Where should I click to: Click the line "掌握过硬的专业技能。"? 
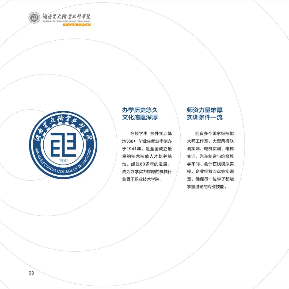tap(207, 187)
